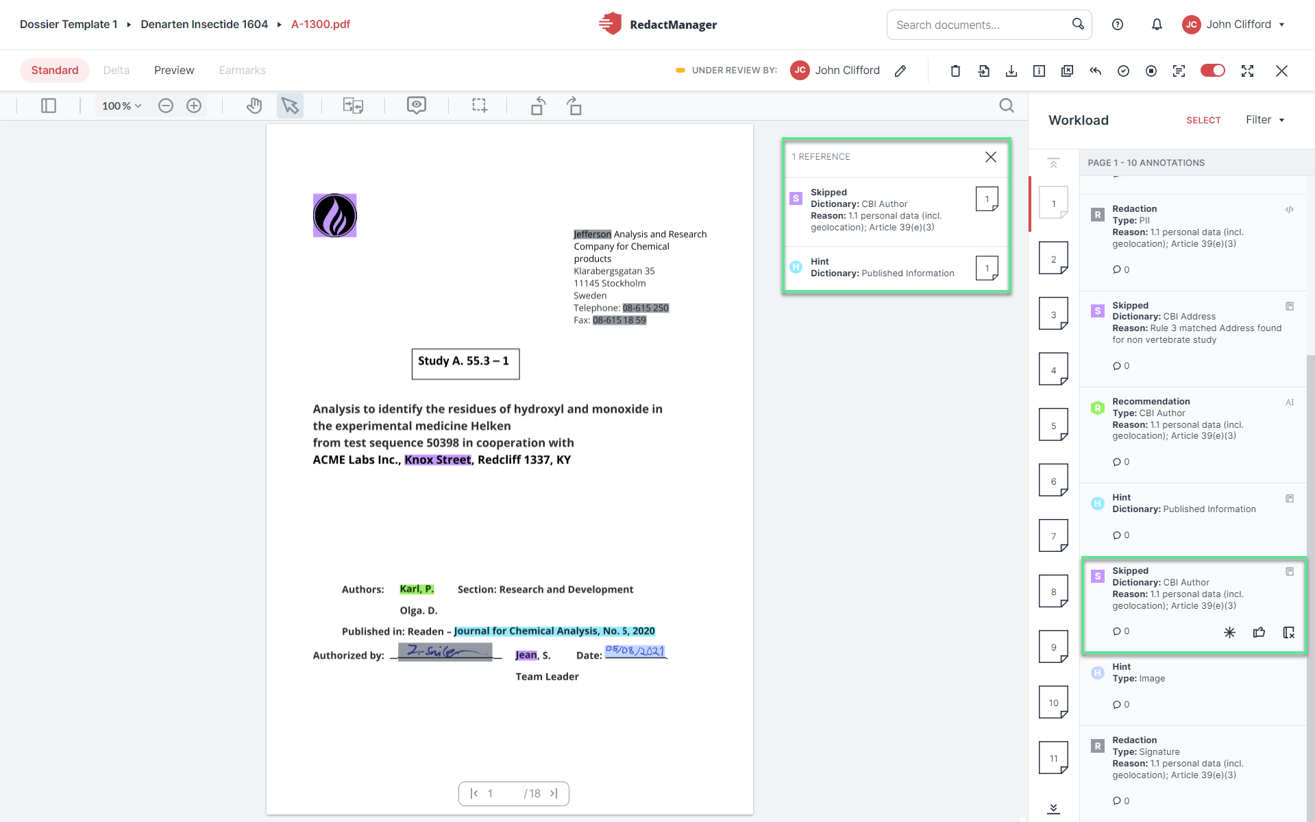Select the arrow selection tool

click(x=291, y=106)
